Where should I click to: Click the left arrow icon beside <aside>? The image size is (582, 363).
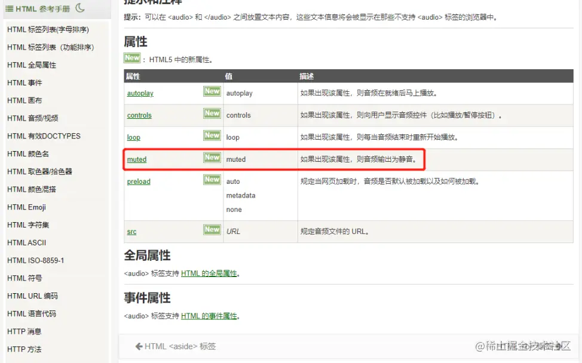point(139,346)
